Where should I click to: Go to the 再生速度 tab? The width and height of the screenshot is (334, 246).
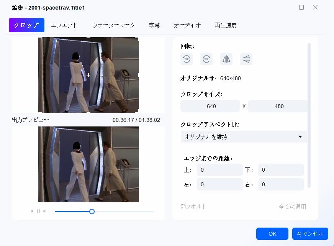(226, 25)
